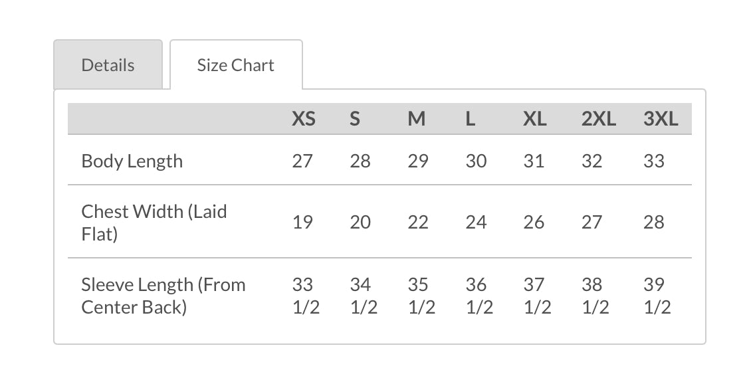Click body length value 33 for 3XL
Image resolution: width=751 pixels, height=392 pixels.
coord(654,161)
